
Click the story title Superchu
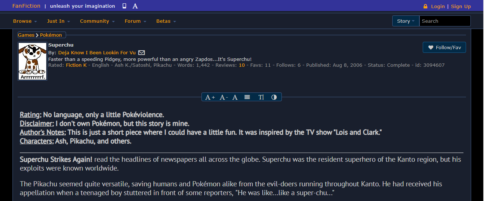click(61, 45)
